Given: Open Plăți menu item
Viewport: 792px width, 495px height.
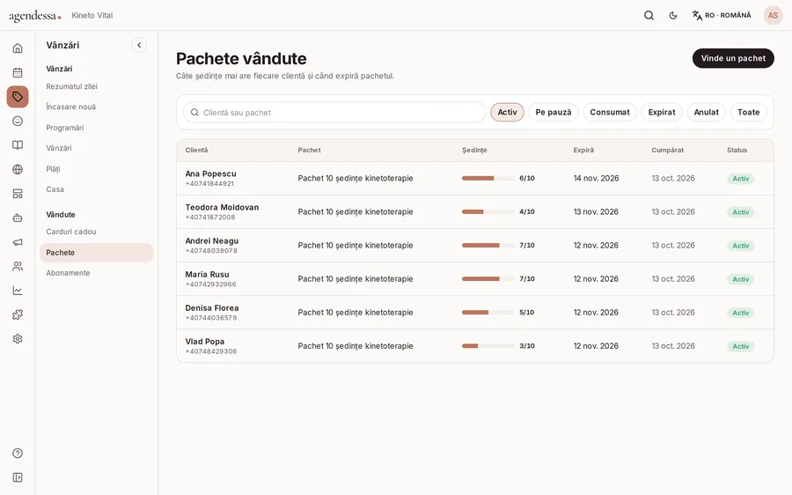Looking at the screenshot, I should [x=53, y=169].
